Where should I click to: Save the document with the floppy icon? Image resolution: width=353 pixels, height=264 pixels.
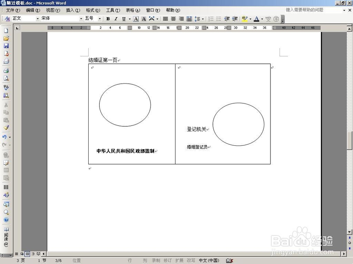[6, 46]
